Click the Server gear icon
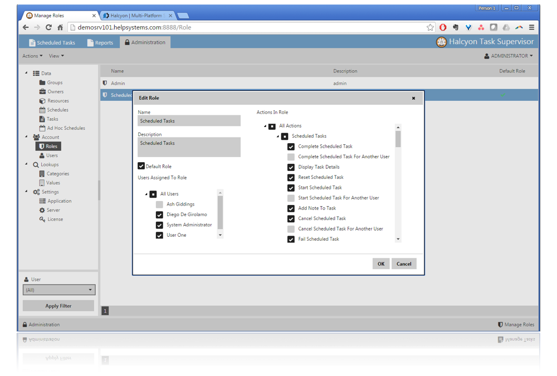Viewport: 557px width, 376px height. click(x=42, y=210)
